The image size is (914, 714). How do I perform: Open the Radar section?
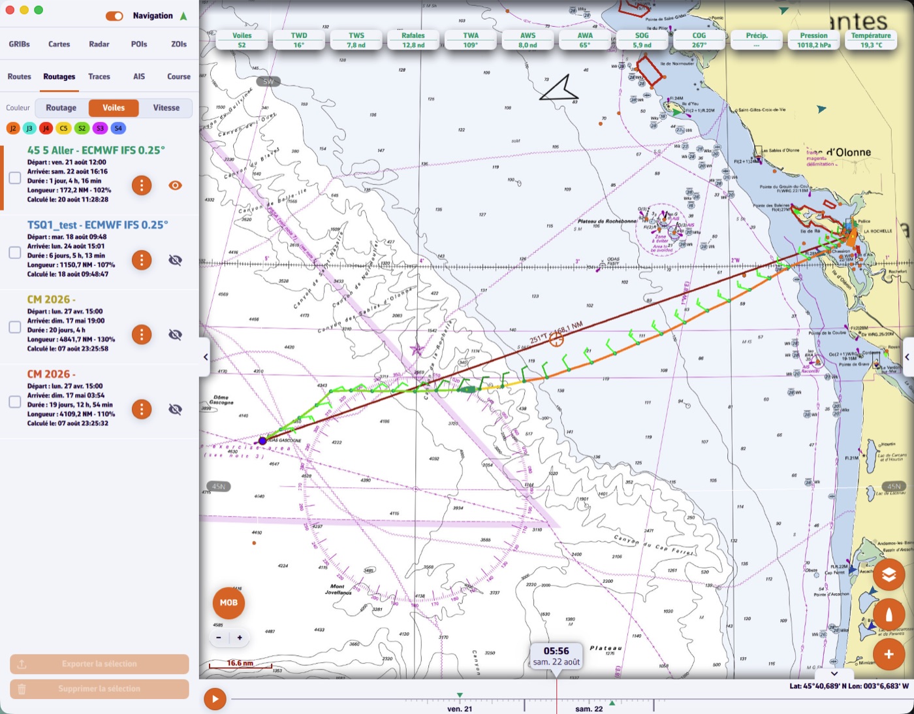99,44
